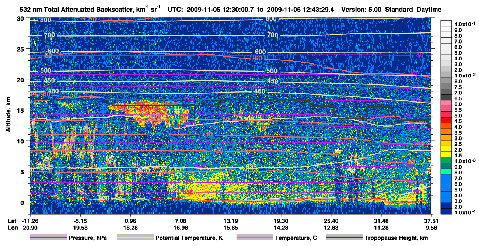Click the longitude value '9.58'

coord(431,228)
